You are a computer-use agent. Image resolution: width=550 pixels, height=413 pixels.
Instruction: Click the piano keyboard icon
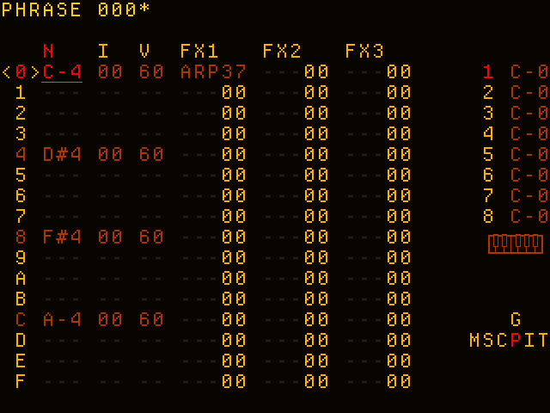pos(516,243)
